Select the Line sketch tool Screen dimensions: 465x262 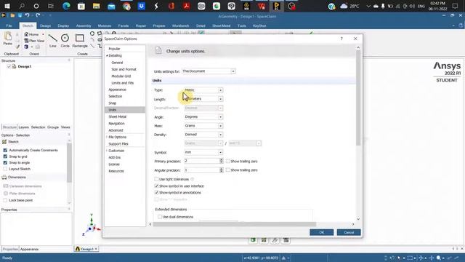pos(53,41)
